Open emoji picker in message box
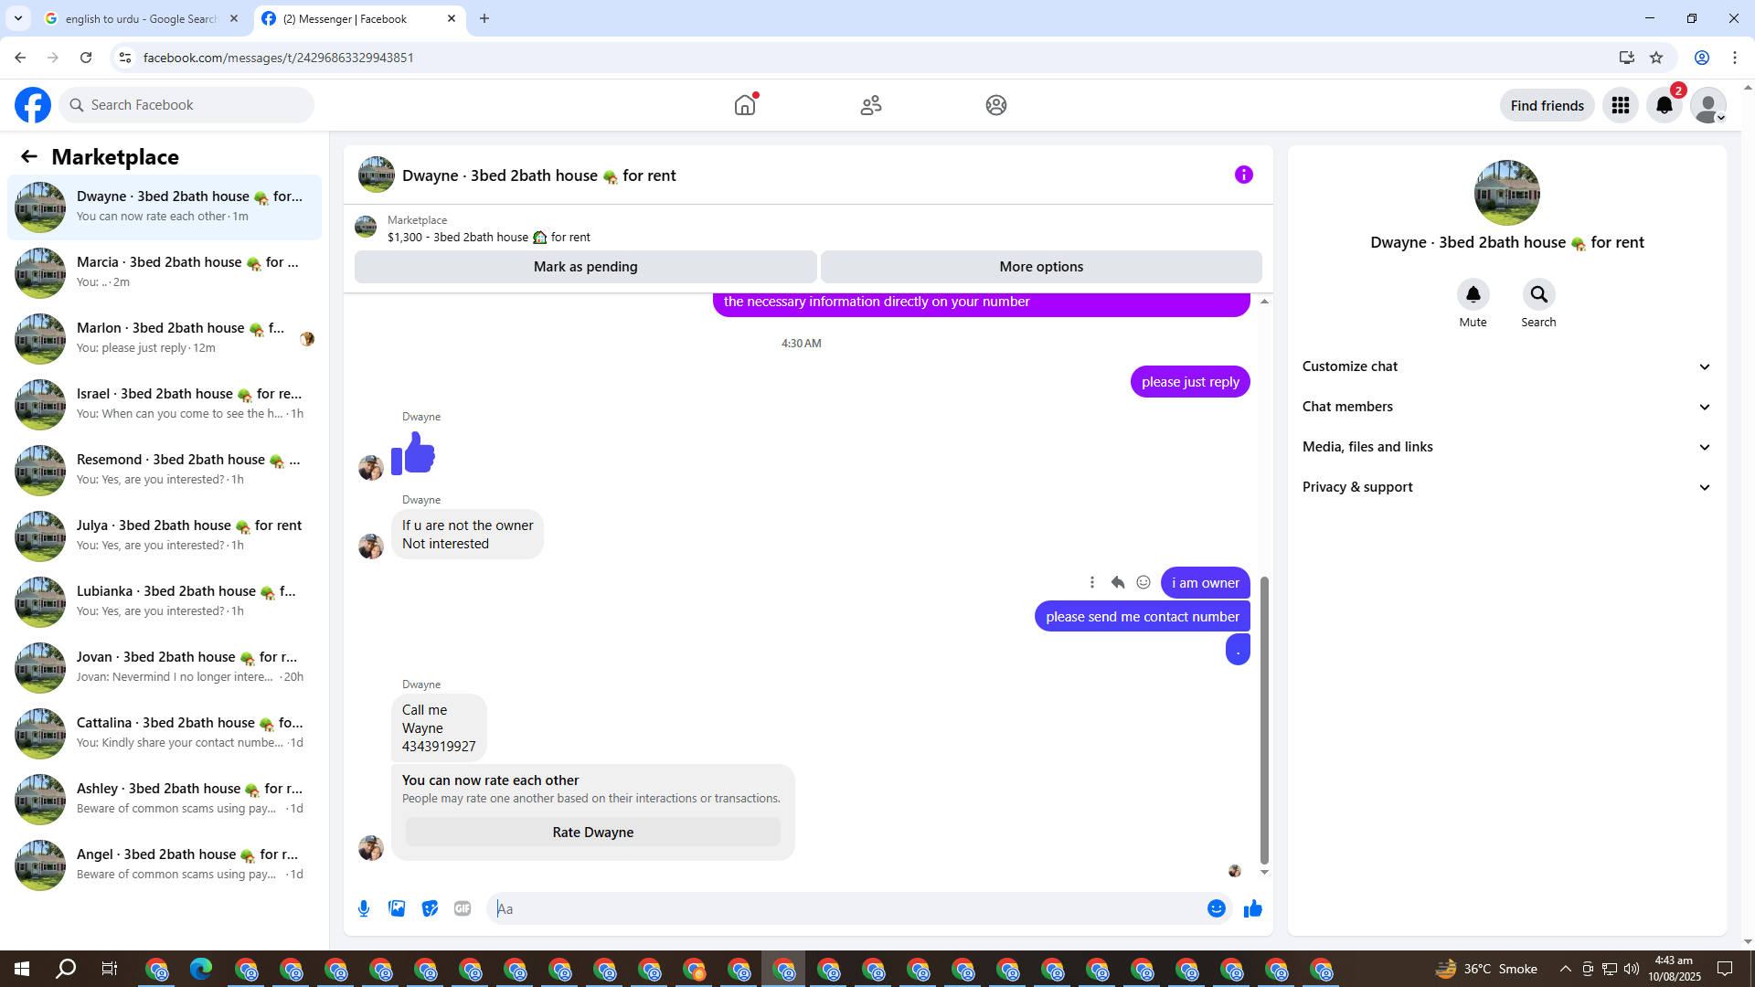1755x987 pixels. tap(1216, 908)
